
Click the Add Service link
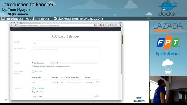(x=38, y=88)
